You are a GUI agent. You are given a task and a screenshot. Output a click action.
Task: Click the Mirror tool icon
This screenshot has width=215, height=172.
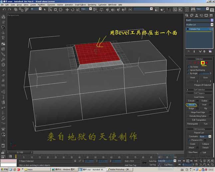pyautogui.click(x=156, y=9)
